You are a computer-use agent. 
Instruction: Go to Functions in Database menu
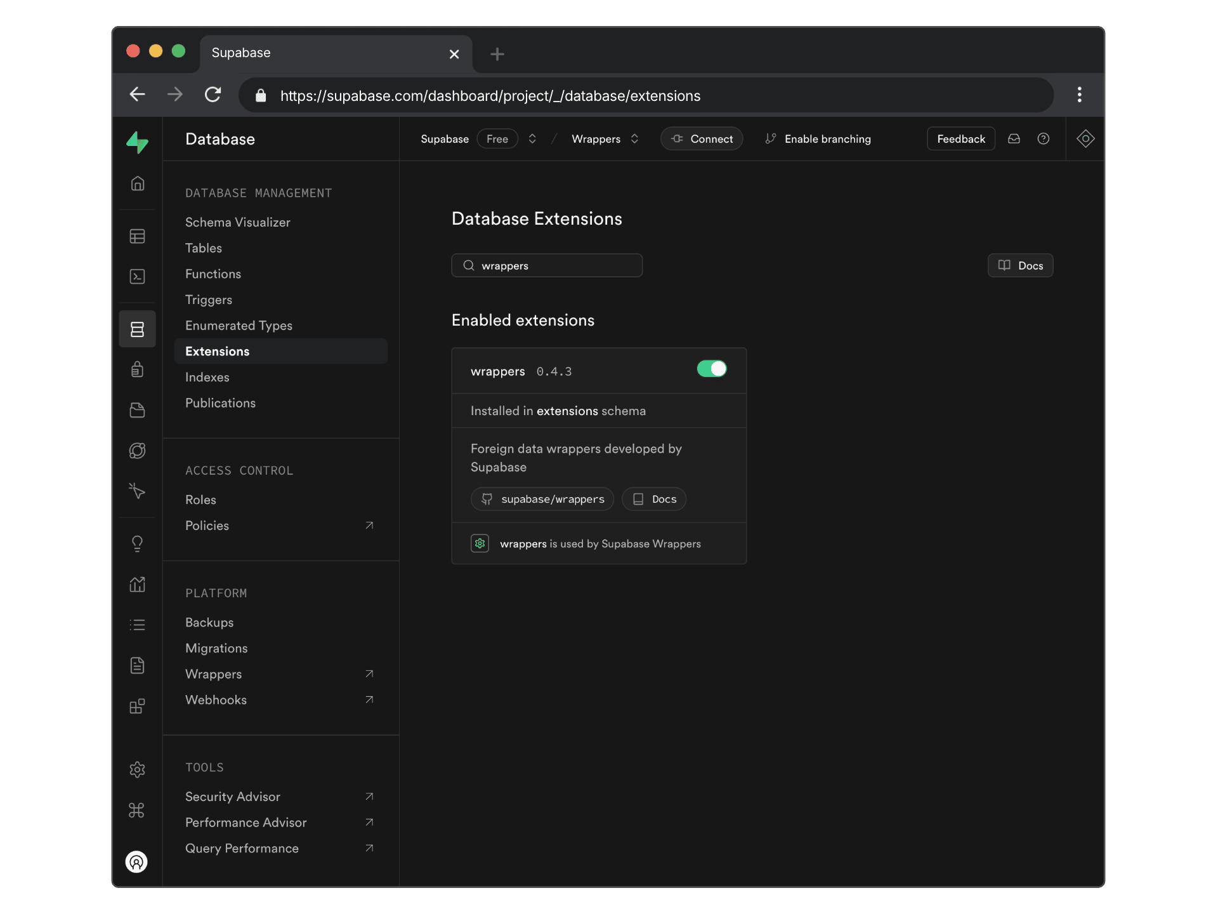tap(213, 274)
